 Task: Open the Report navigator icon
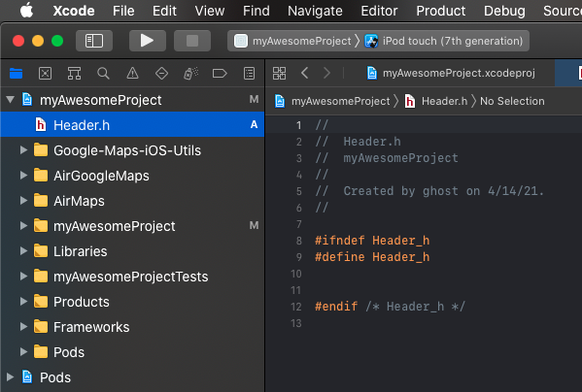249,74
